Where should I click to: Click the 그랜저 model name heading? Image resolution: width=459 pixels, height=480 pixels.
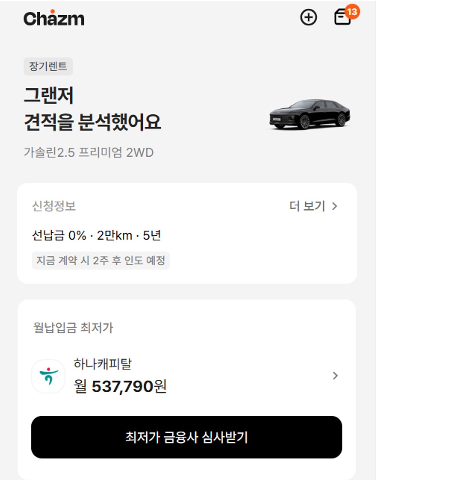49,95
